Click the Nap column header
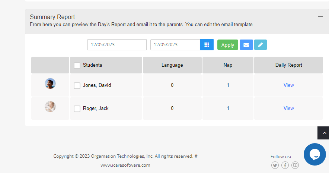 point(228,65)
